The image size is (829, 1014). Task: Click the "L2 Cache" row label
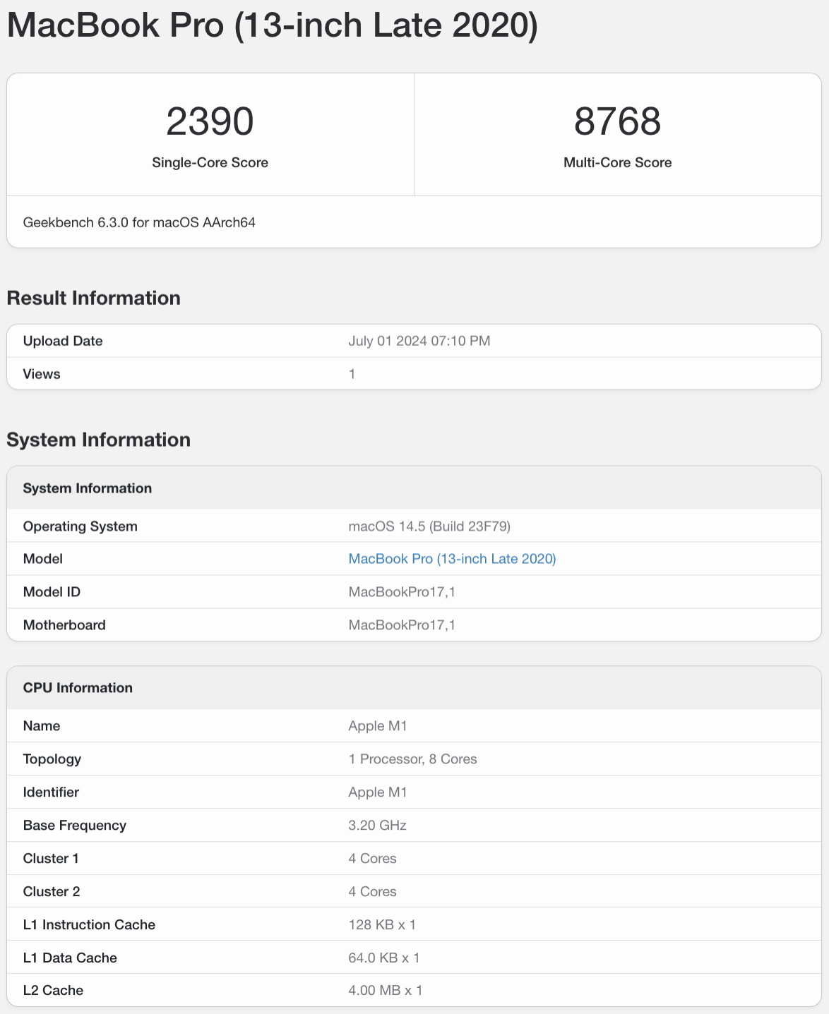53,991
